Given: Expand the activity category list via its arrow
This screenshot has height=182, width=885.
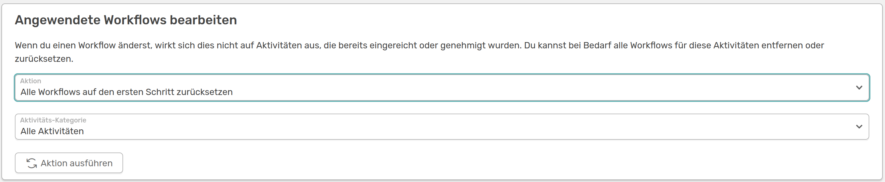Looking at the screenshot, I should click(859, 127).
